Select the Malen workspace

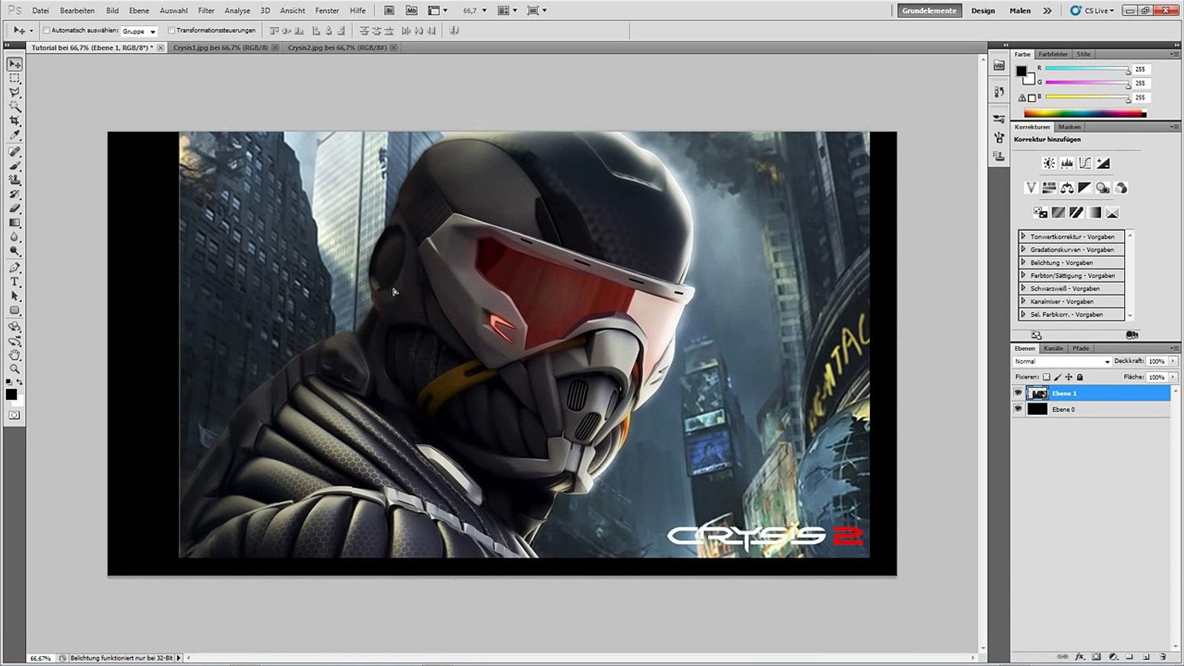click(x=1020, y=10)
